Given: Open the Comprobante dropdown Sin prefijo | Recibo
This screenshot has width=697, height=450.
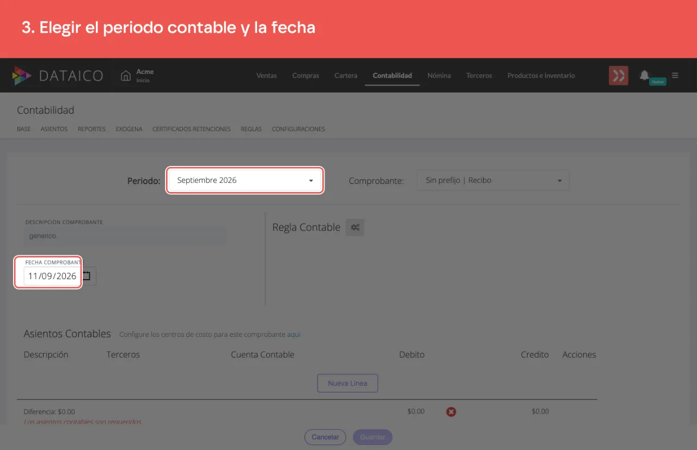Looking at the screenshot, I should point(493,180).
